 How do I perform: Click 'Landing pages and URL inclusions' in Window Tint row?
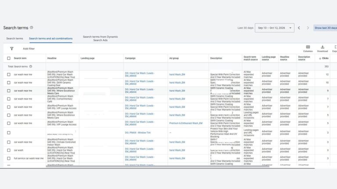tap(251, 133)
